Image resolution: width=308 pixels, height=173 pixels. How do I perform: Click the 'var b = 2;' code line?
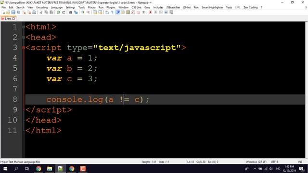click(72, 68)
